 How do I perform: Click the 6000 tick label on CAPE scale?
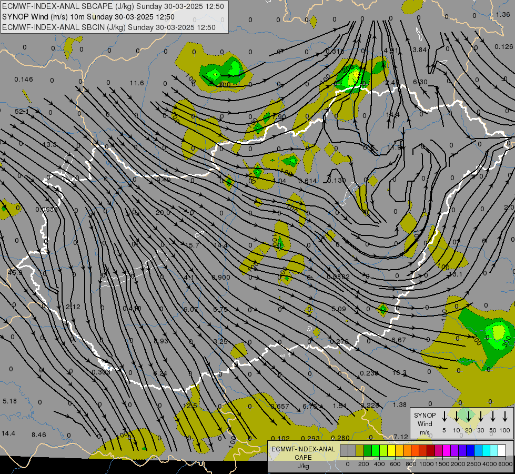[506, 464]
